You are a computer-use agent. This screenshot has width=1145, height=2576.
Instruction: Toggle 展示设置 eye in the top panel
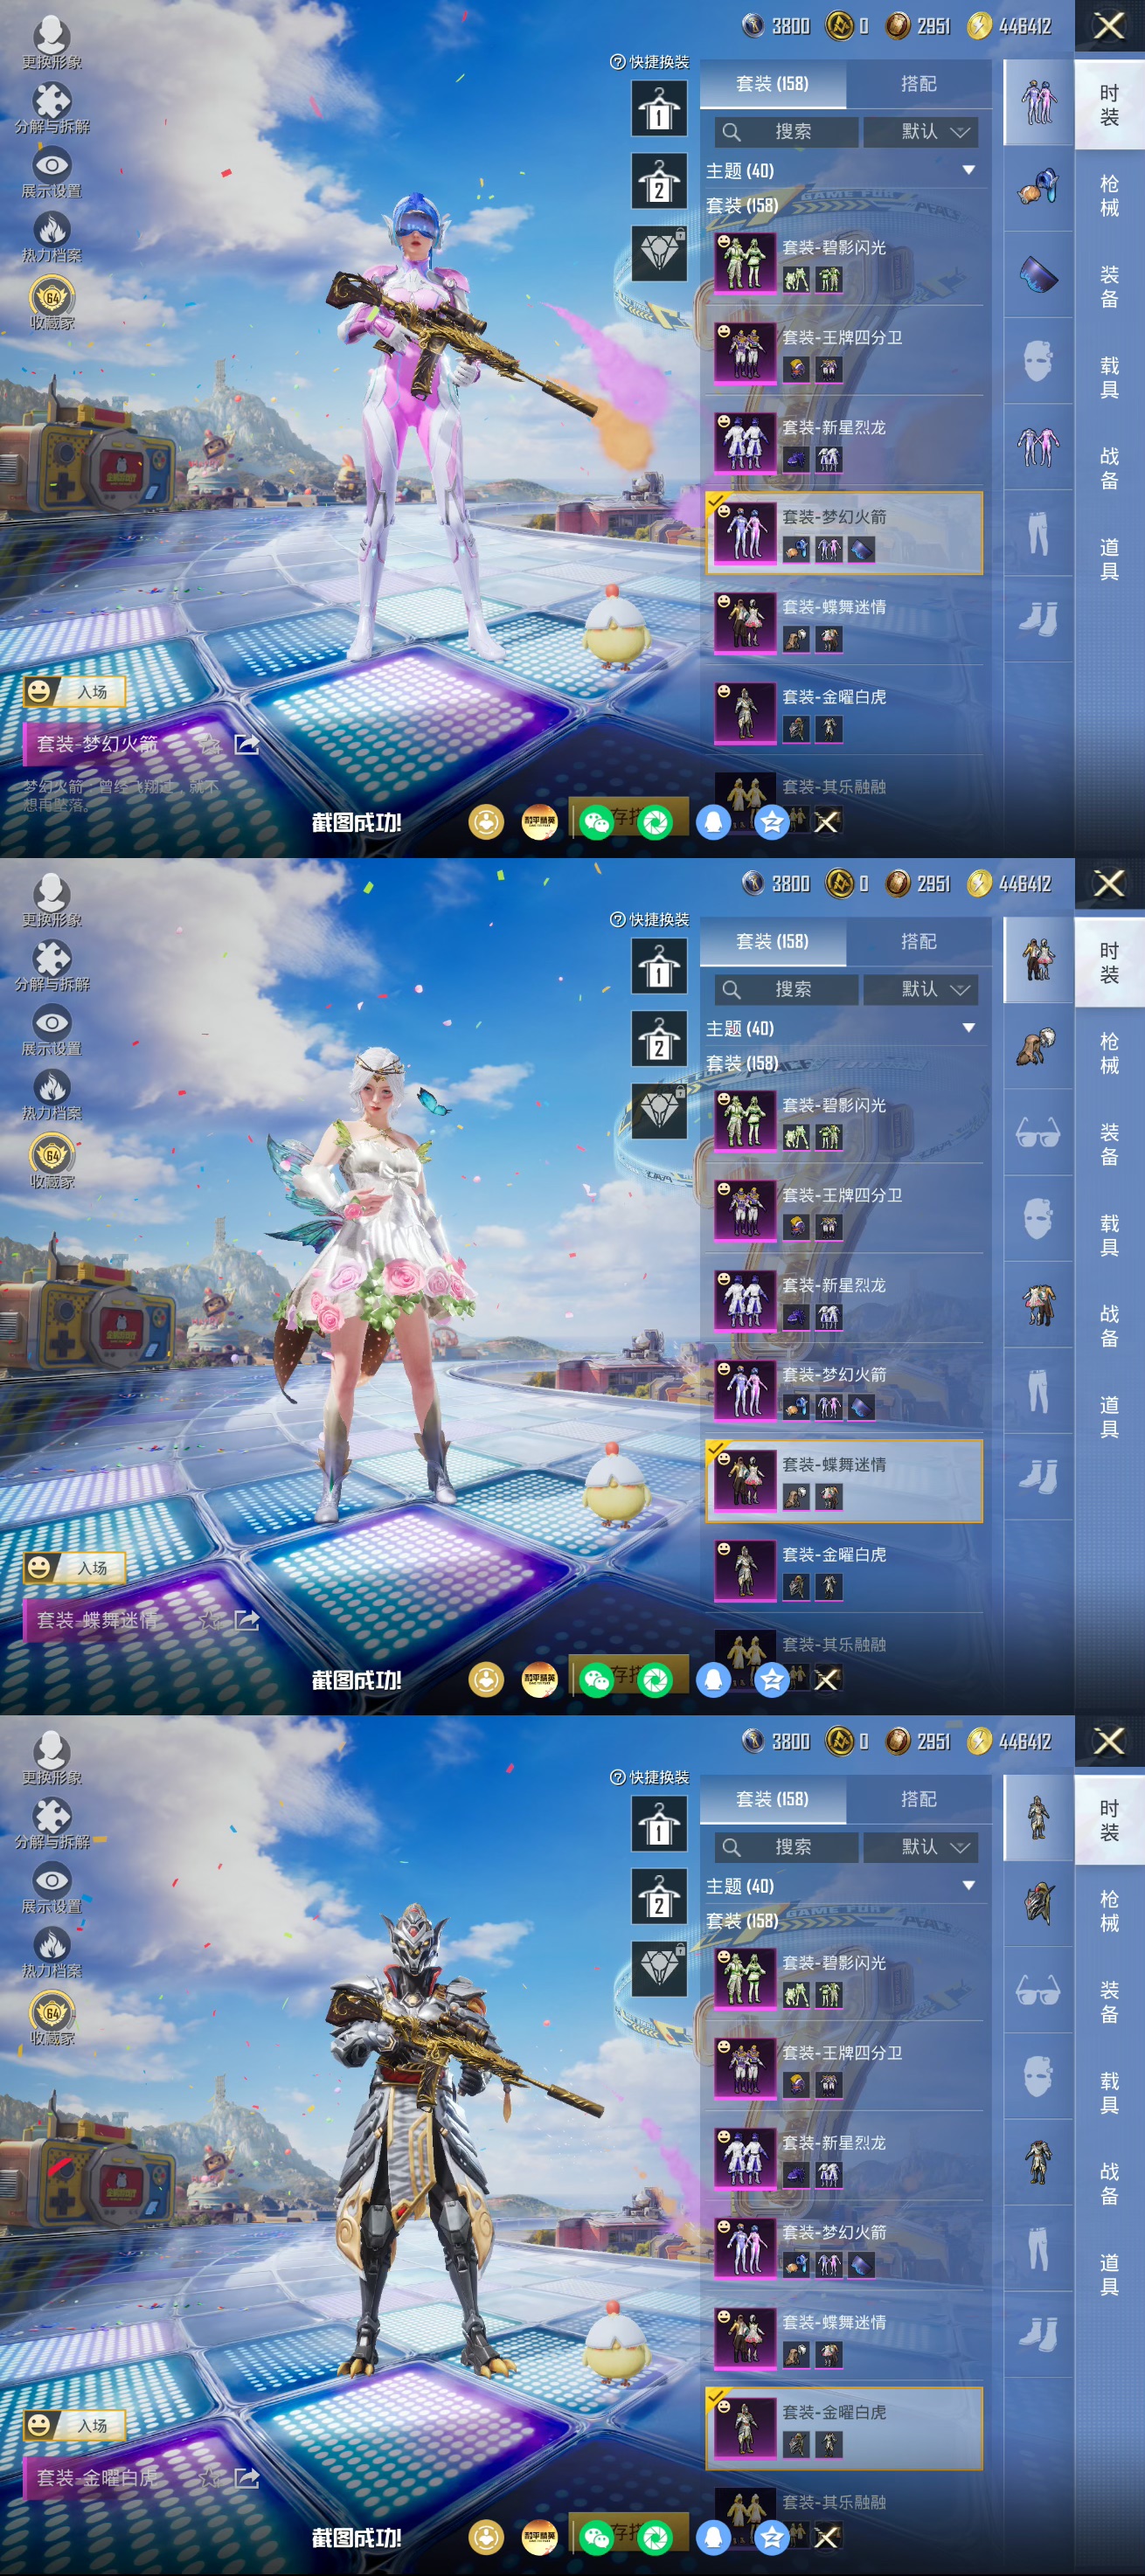coord(52,172)
